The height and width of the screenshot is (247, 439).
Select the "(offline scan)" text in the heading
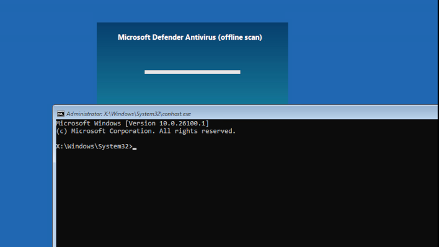(240, 37)
